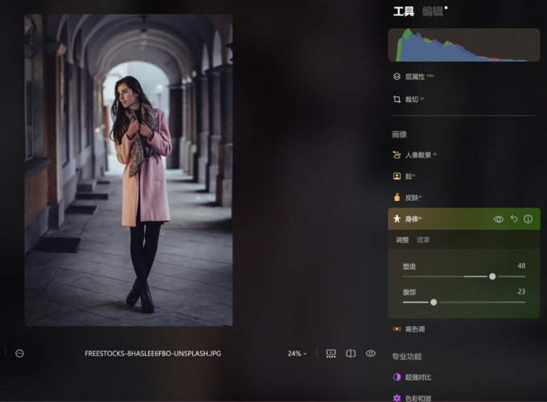The image size is (547, 402).
Task: Reset the 身体 body tool with undo arrow
Action: tap(514, 219)
